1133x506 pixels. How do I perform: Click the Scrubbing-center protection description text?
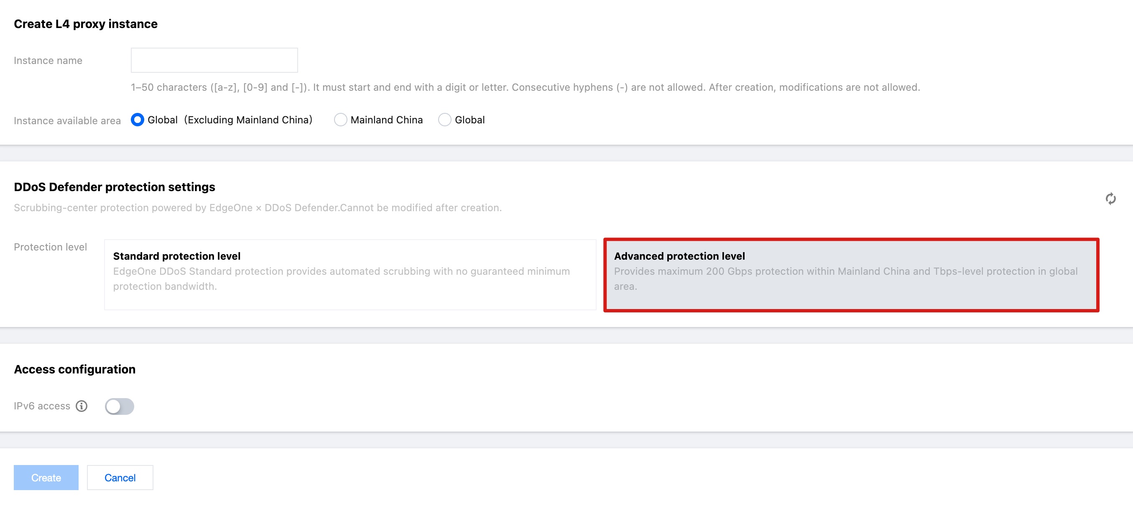coord(257,208)
